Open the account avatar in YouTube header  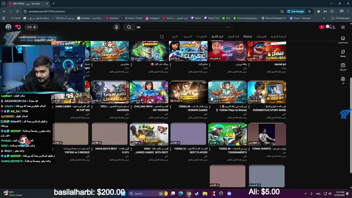tap(8, 27)
